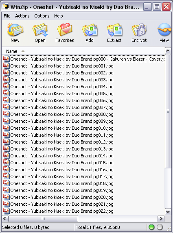Viewport: 173px width, 233px height.
Task: Select the pg000 Gakuran vs Blazer Cover file
Action: (x=88, y=59)
